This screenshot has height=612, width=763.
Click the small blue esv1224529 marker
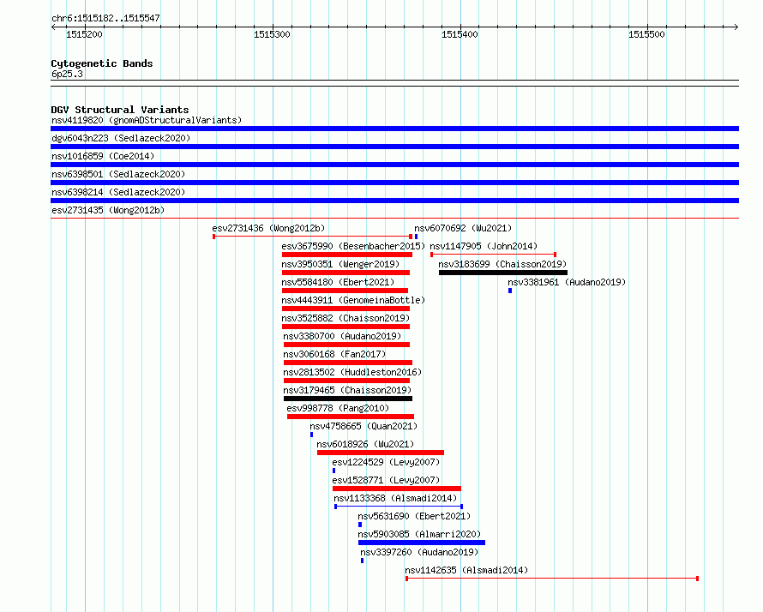tap(333, 471)
